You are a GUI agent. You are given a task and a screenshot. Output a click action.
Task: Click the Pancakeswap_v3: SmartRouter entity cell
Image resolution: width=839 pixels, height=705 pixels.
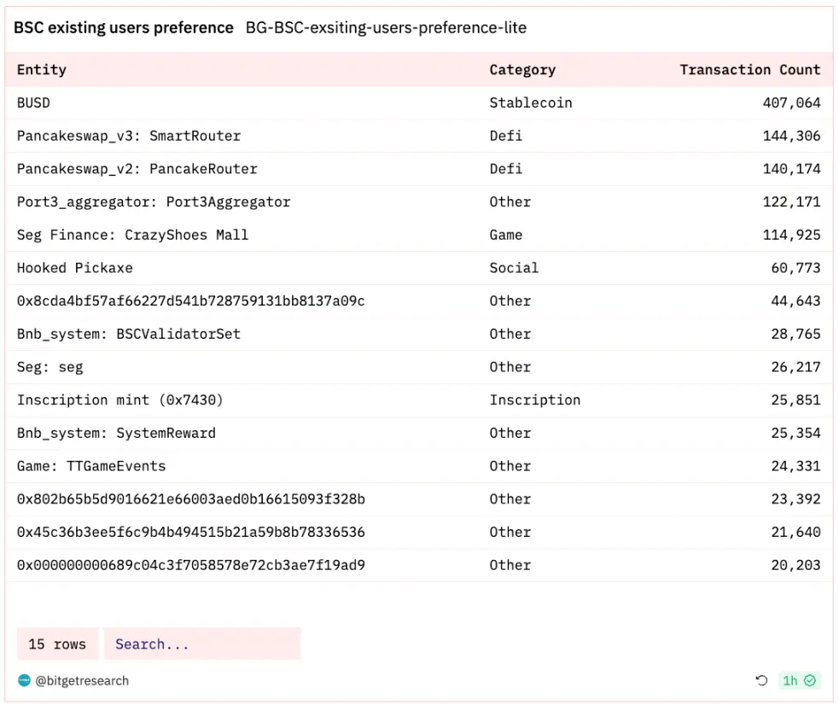click(x=129, y=136)
